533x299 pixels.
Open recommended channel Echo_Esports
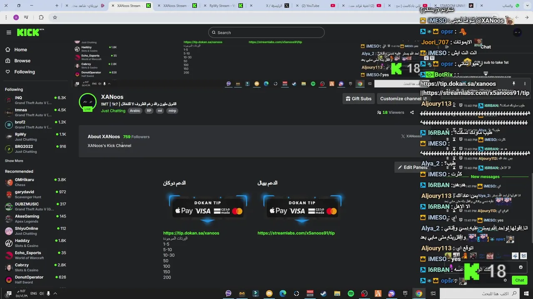(35, 255)
